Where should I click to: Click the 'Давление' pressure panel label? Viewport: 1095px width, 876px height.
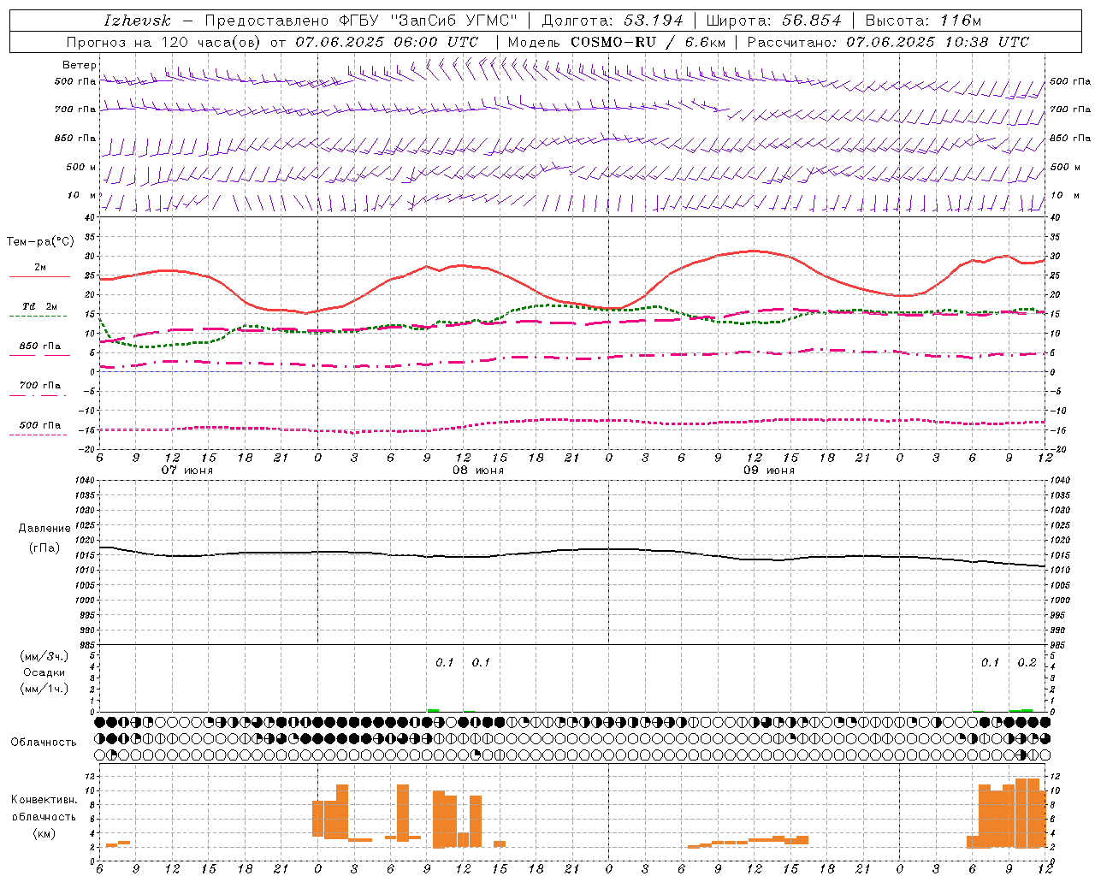pos(44,529)
